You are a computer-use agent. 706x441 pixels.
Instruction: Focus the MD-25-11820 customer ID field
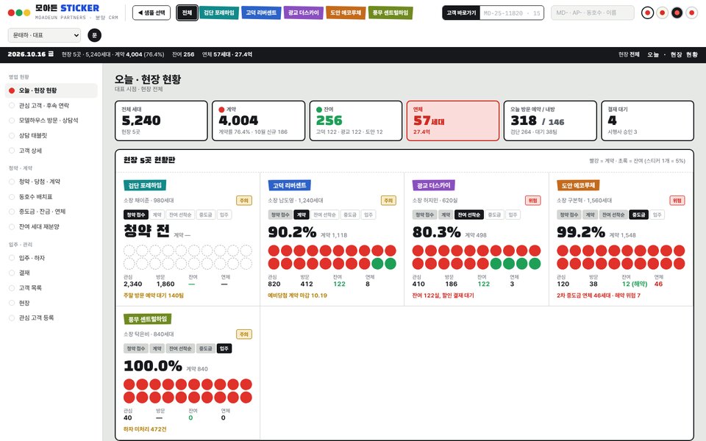pos(512,13)
